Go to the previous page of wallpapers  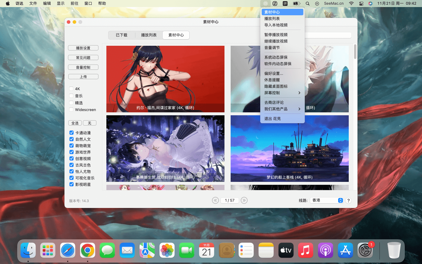[x=215, y=200]
